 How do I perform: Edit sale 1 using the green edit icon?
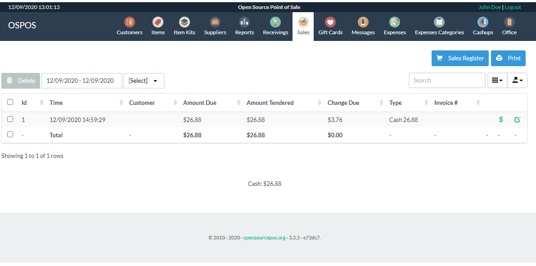[x=517, y=119]
